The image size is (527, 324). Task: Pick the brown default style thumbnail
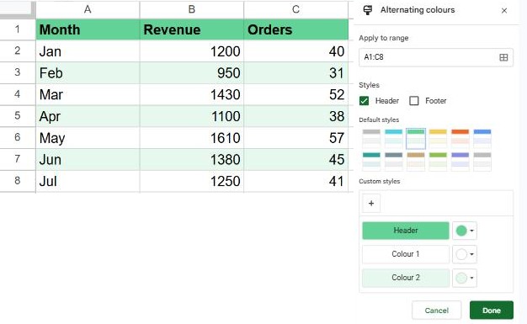pyautogui.click(x=416, y=162)
